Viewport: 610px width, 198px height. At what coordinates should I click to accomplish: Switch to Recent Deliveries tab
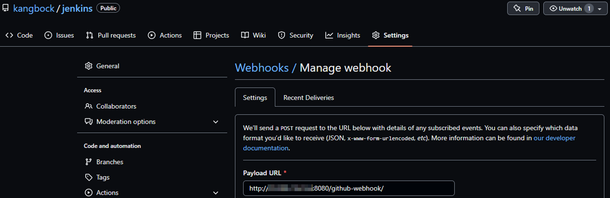tap(308, 98)
